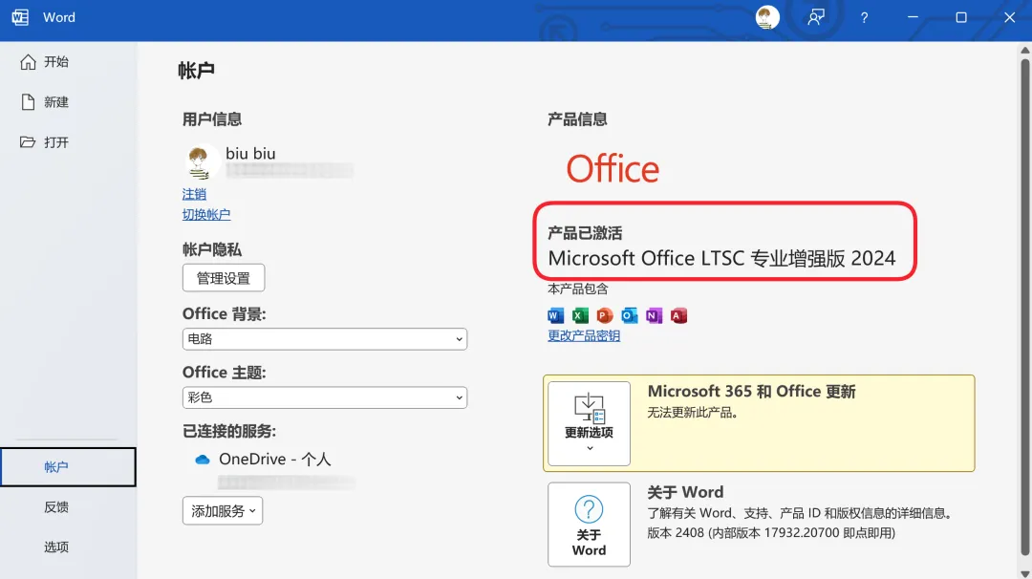
Task: Click the Office logo text
Action: (x=613, y=169)
